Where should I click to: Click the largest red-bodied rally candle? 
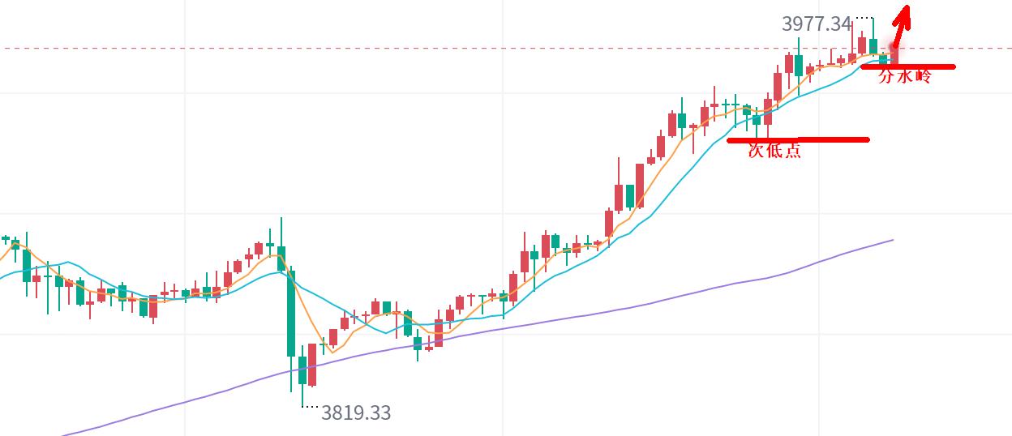[x=640, y=186]
